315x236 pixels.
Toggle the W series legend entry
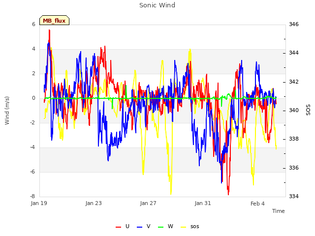coord(165,226)
